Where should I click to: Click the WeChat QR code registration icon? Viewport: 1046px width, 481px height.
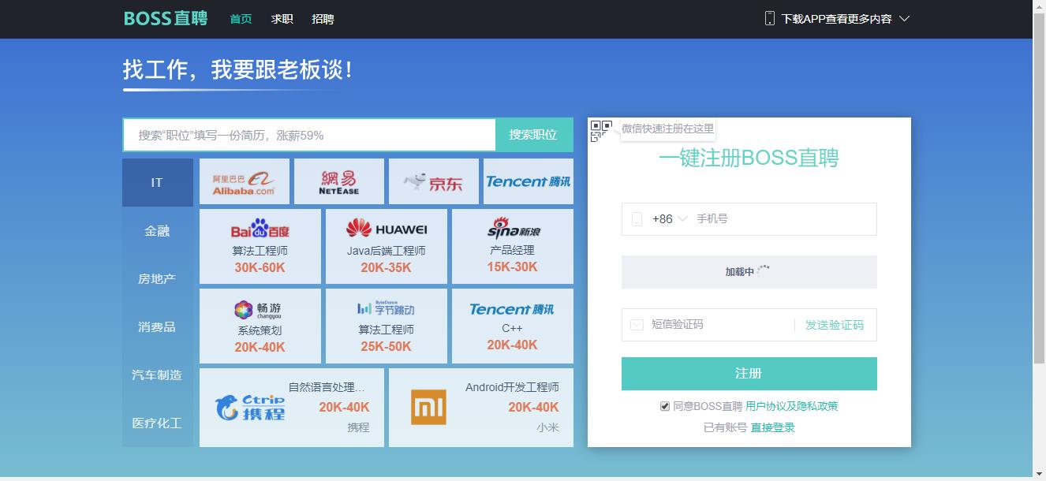(x=601, y=131)
